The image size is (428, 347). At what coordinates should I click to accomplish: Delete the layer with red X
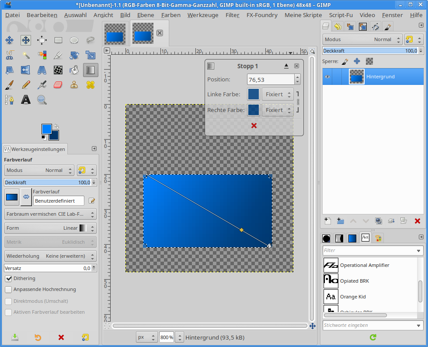tap(417, 221)
